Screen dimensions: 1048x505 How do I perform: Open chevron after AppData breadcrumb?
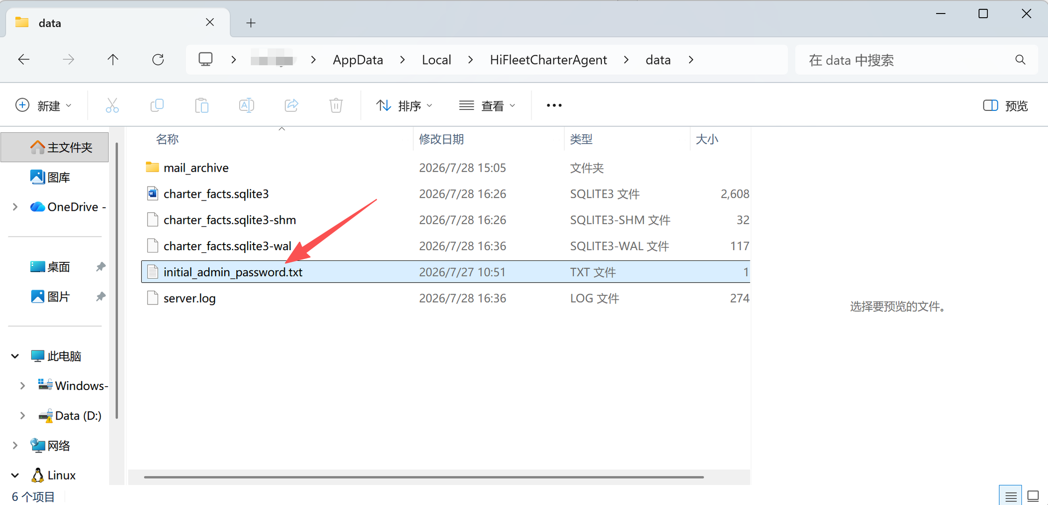coord(403,60)
